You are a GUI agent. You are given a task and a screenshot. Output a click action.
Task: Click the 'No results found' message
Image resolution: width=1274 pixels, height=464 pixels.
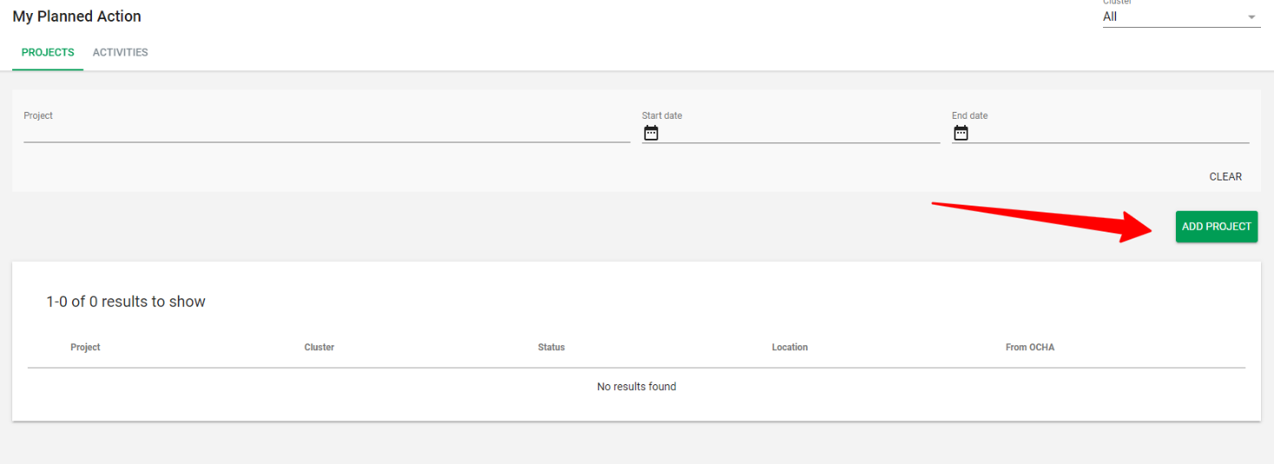(x=636, y=387)
